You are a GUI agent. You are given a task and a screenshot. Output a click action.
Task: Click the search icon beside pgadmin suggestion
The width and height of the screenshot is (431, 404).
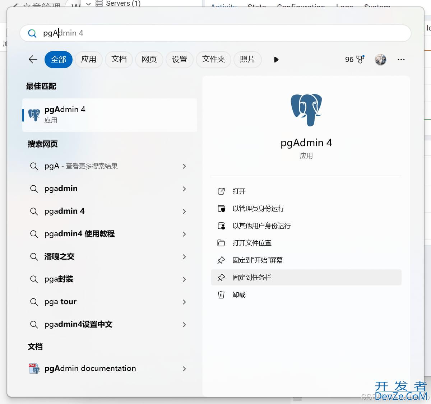(x=34, y=189)
